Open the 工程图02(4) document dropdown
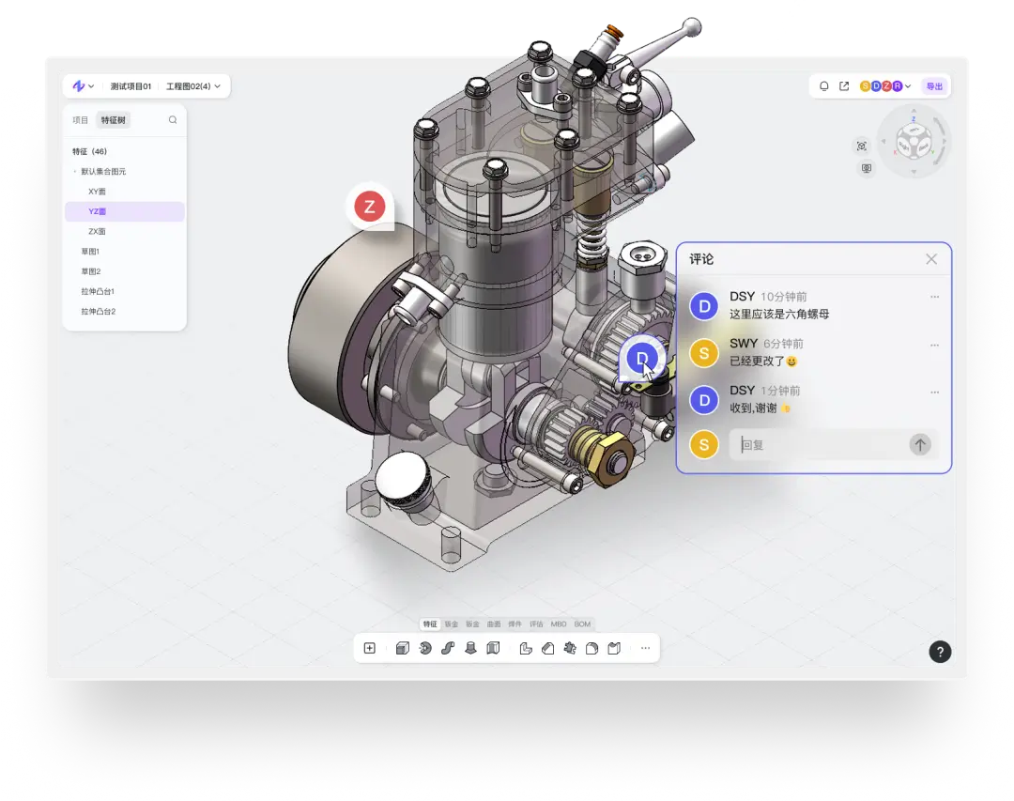 pos(192,86)
